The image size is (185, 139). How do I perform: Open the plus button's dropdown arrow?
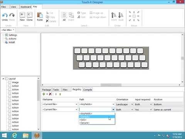point(47,94)
